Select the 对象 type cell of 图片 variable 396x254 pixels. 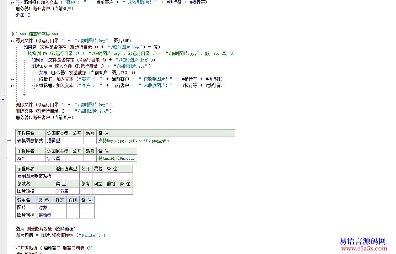coord(45,207)
